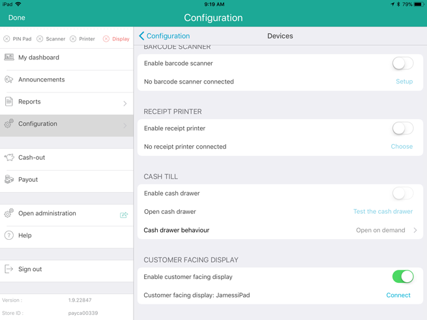This screenshot has height=320, width=427.
Task: Turn on the receipt printer toggle
Action: tap(402, 128)
